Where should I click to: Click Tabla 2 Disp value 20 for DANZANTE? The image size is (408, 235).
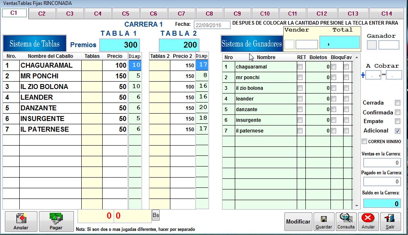coord(202,107)
